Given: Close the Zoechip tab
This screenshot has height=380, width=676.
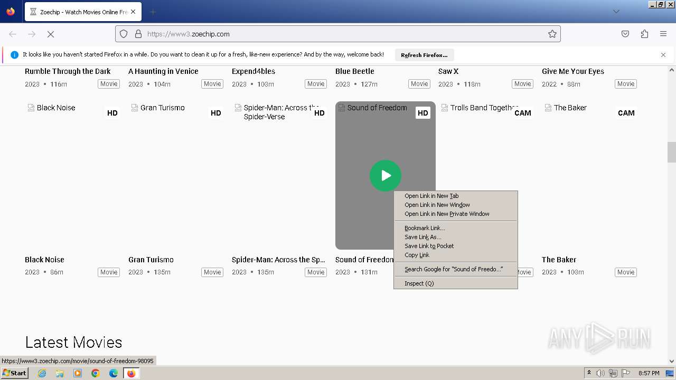Looking at the screenshot, I should 133,12.
